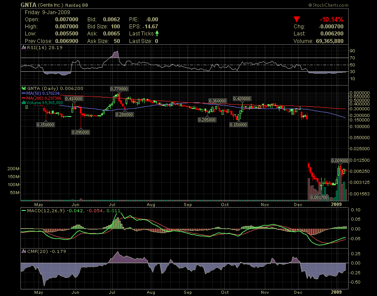Click the volume bars icon in the legend
Screen dimensions: 377x296
point(24,103)
